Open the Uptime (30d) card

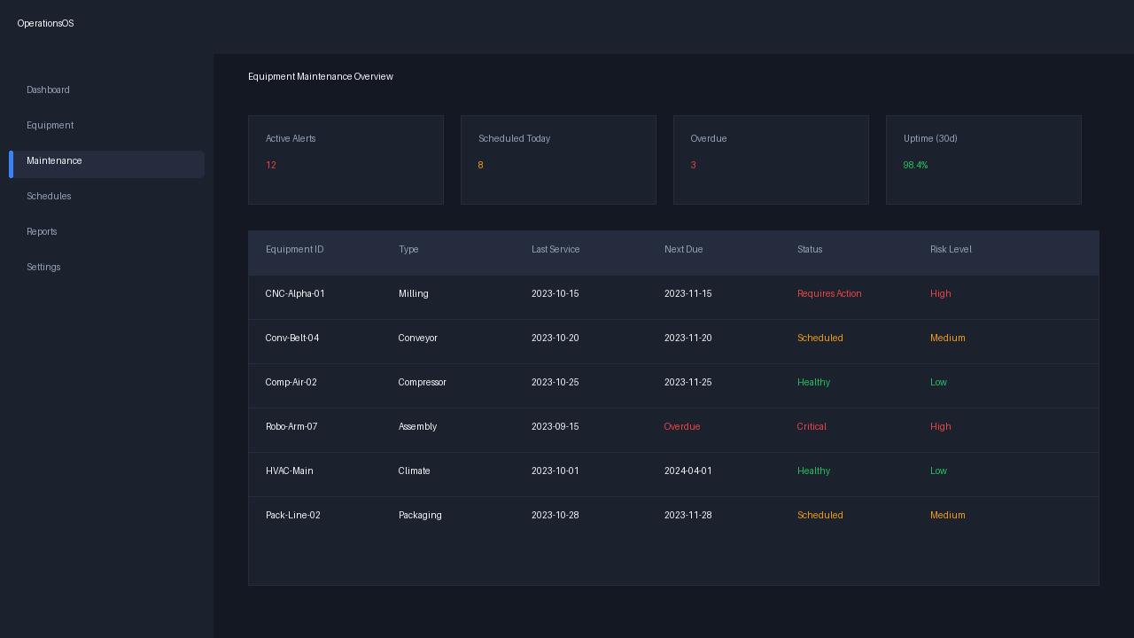[x=983, y=159]
